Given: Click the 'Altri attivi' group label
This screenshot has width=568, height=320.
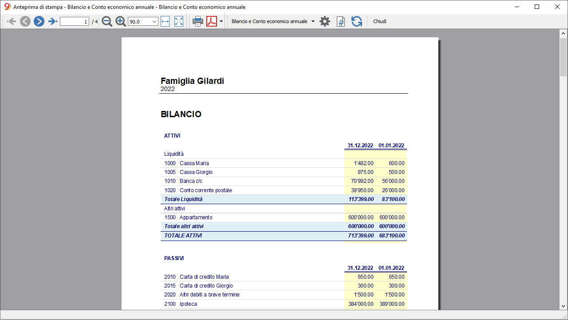Looking at the screenshot, I should (x=174, y=208).
